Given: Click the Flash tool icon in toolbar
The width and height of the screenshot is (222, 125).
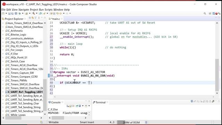Looking at the screenshot, I should coord(44,14).
